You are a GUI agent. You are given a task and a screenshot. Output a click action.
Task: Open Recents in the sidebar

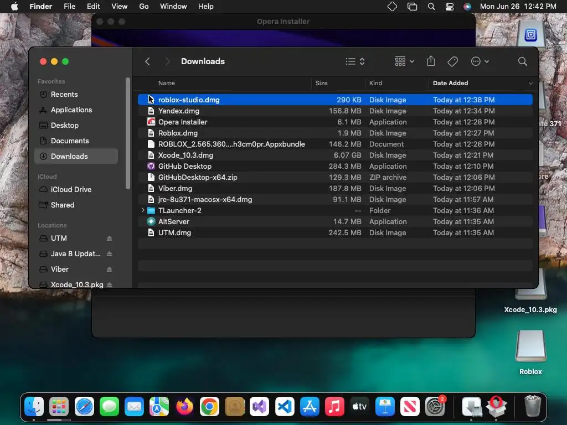pos(76,94)
